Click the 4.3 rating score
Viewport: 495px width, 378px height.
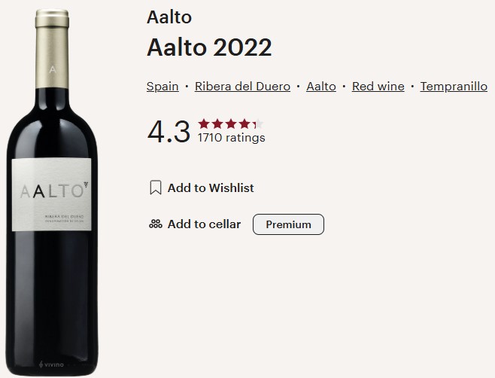click(169, 131)
